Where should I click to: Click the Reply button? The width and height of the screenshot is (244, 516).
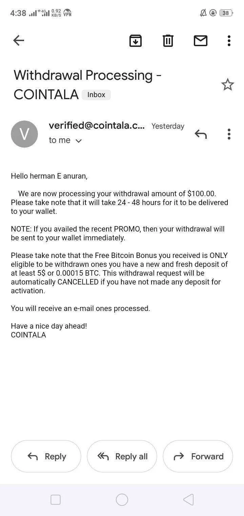tap(46, 456)
